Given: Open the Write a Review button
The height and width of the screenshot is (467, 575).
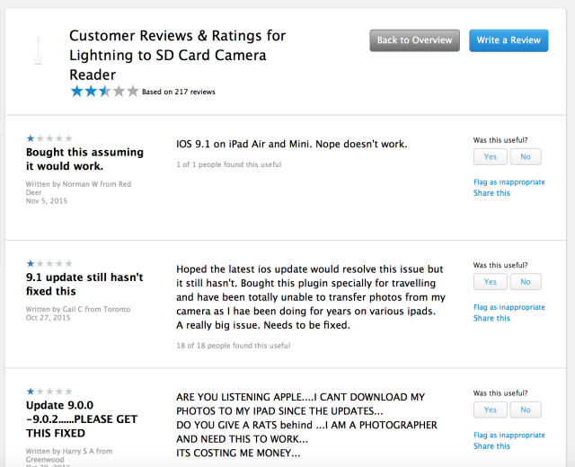Looking at the screenshot, I should point(509,40).
